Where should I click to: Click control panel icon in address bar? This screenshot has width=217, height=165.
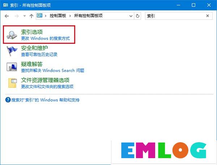point(39,16)
